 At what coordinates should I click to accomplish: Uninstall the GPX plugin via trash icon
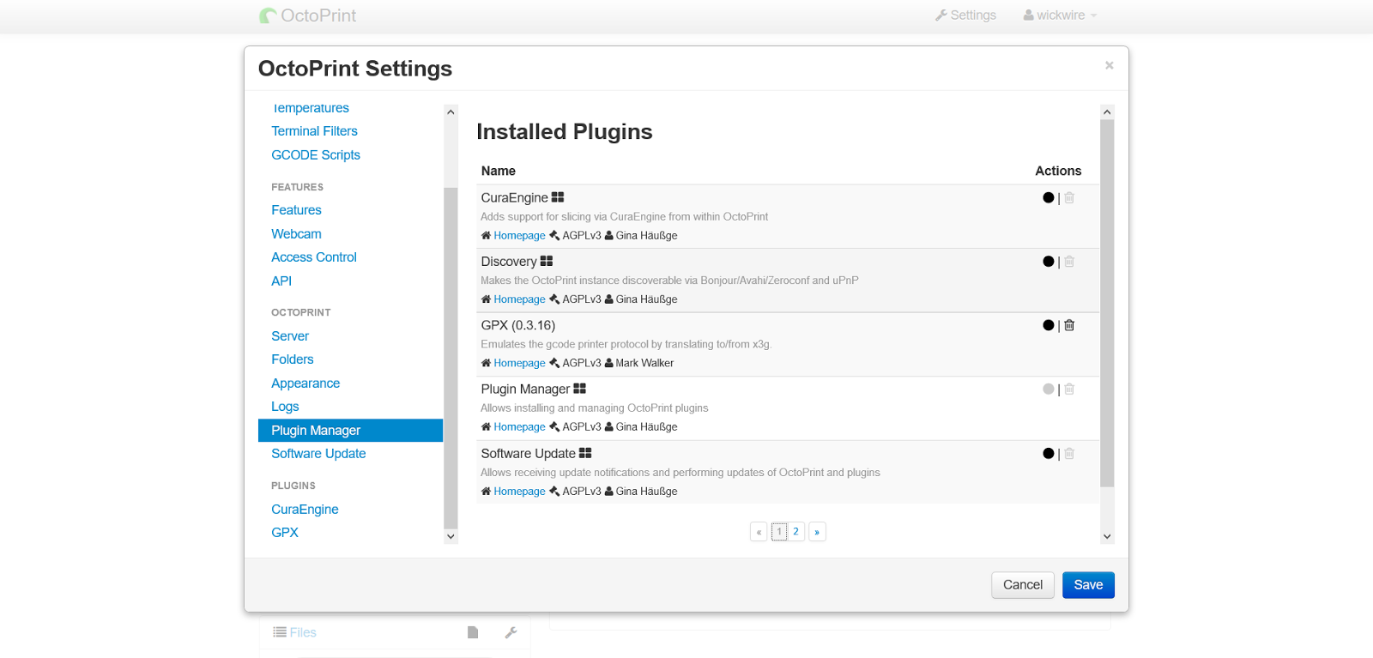(x=1069, y=325)
